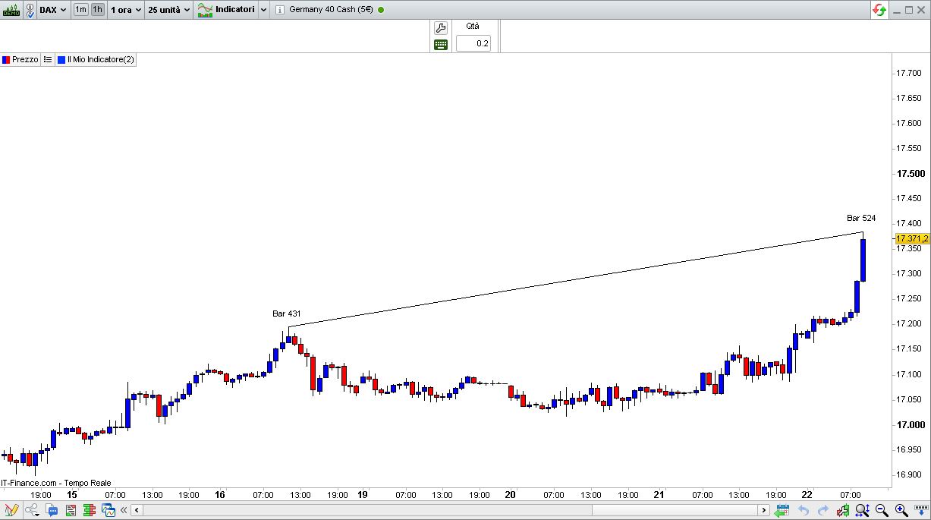Open the Indicatori panel

[x=226, y=10]
